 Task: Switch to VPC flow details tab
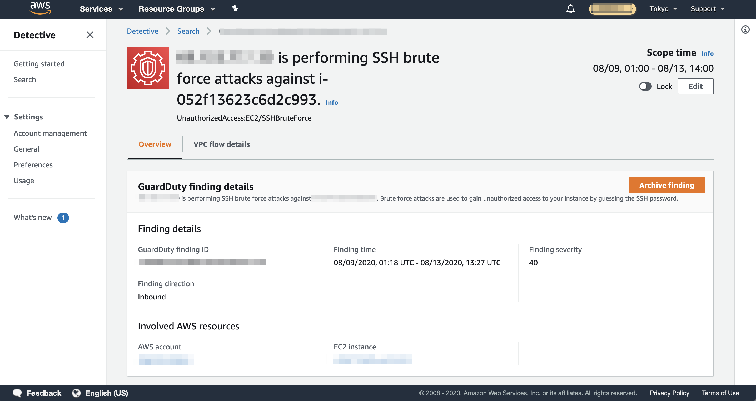[221, 144]
